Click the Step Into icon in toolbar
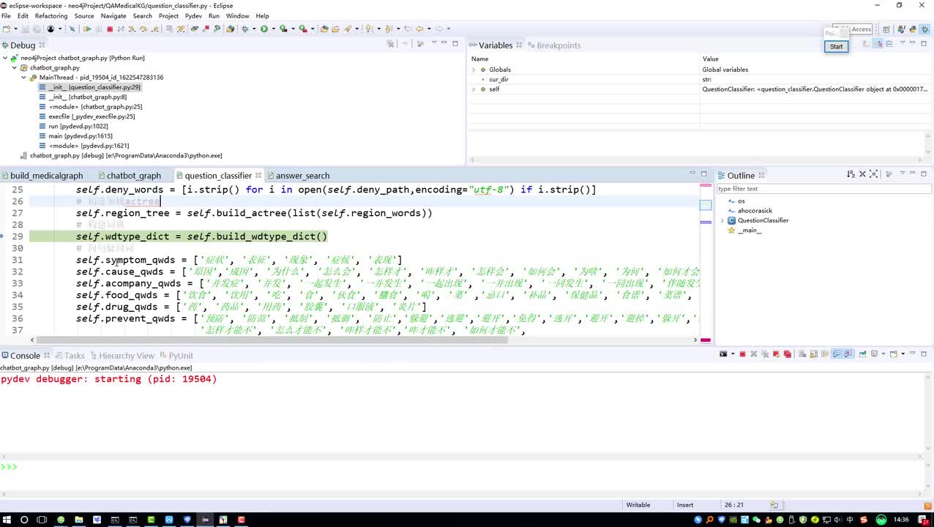 [131, 29]
